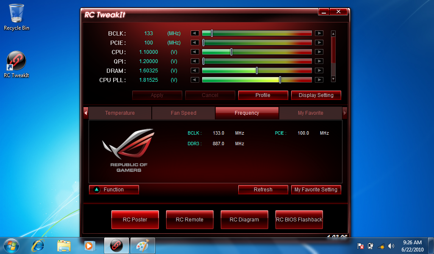
Task: Click the PCIE slider handle
Action: 203,43
